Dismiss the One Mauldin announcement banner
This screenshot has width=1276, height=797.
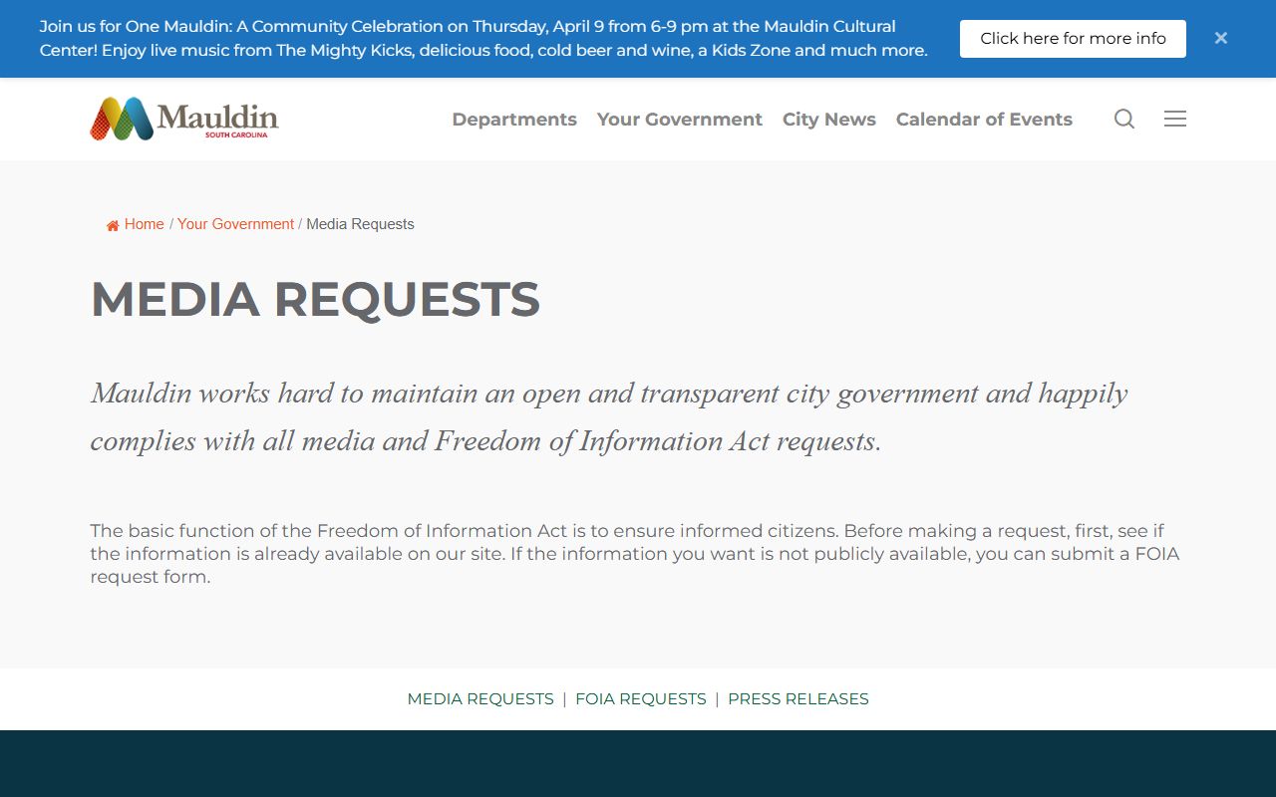[1221, 38]
